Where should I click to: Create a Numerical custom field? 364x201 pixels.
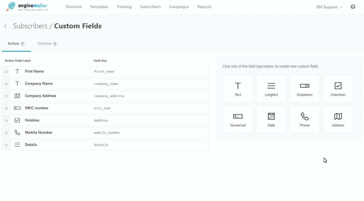coord(238,119)
